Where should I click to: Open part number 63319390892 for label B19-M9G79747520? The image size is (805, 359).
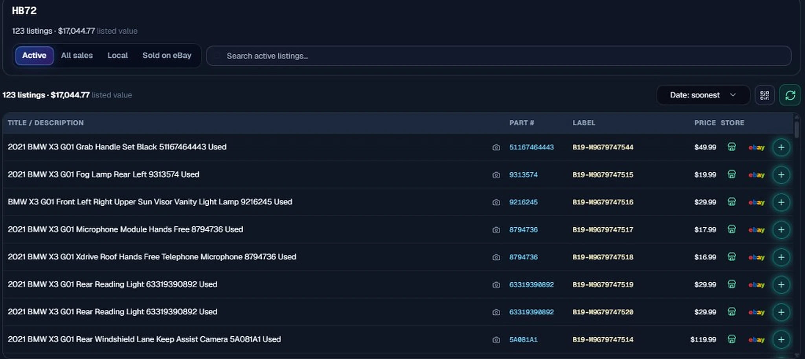coord(531,312)
